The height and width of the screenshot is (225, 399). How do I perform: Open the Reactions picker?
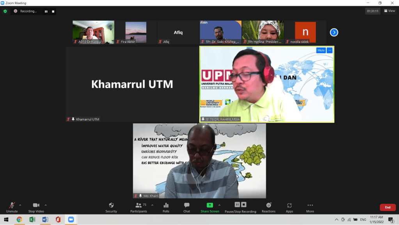click(x=268, y=207)
